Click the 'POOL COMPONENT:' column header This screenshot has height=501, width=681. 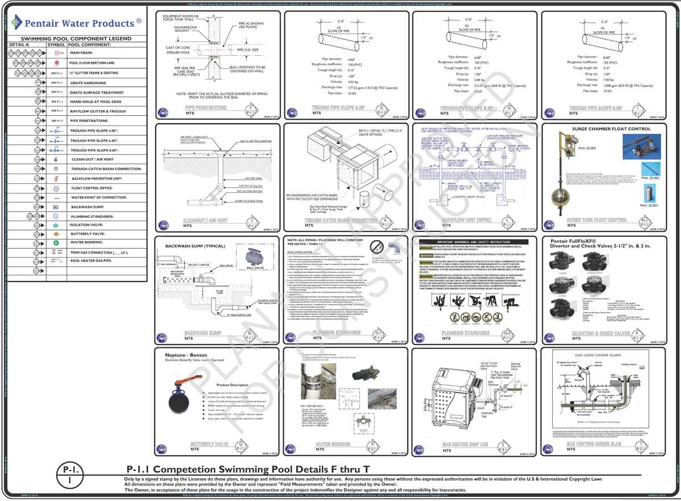(89, 44)
